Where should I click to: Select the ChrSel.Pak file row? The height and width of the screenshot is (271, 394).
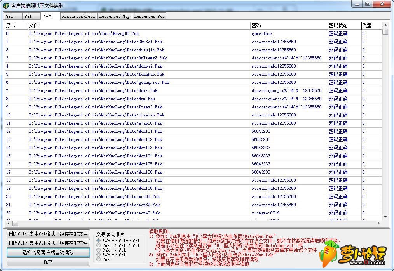[x=194, y=42]
